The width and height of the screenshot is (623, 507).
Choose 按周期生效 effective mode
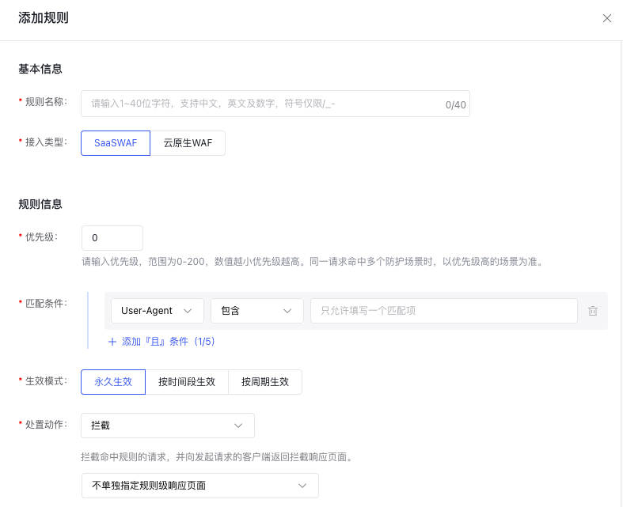tap(265, 382)
